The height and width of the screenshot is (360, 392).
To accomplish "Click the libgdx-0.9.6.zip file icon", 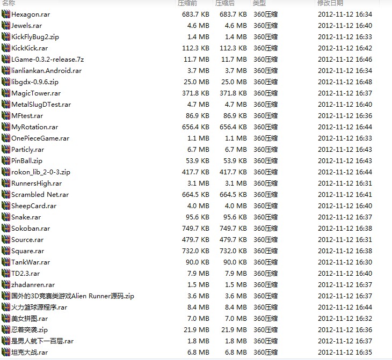I will tap(6, 82).
